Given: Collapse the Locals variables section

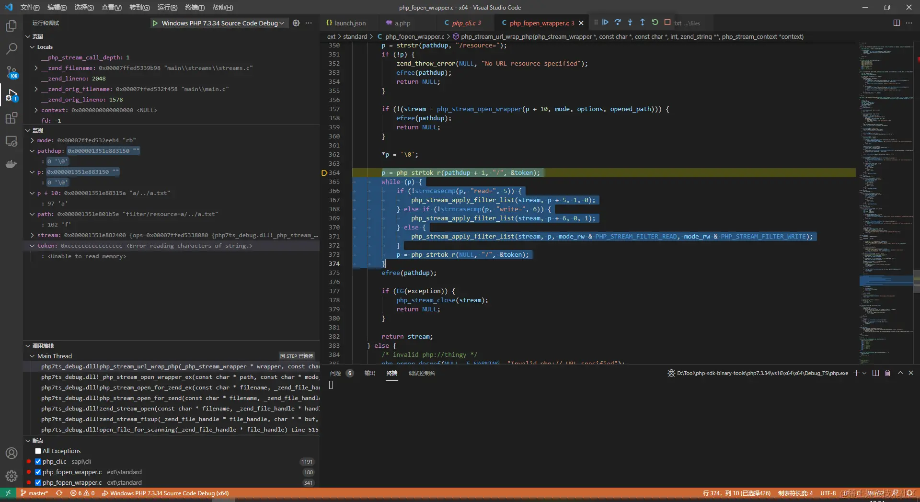Looking at the screenshot, I should coord(32,47).
